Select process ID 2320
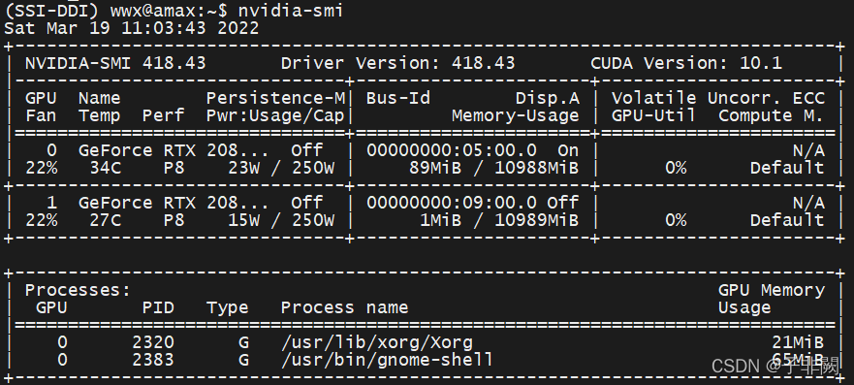Image resolution: width=854 pixels, height=385 pixels. coord(153,342)
